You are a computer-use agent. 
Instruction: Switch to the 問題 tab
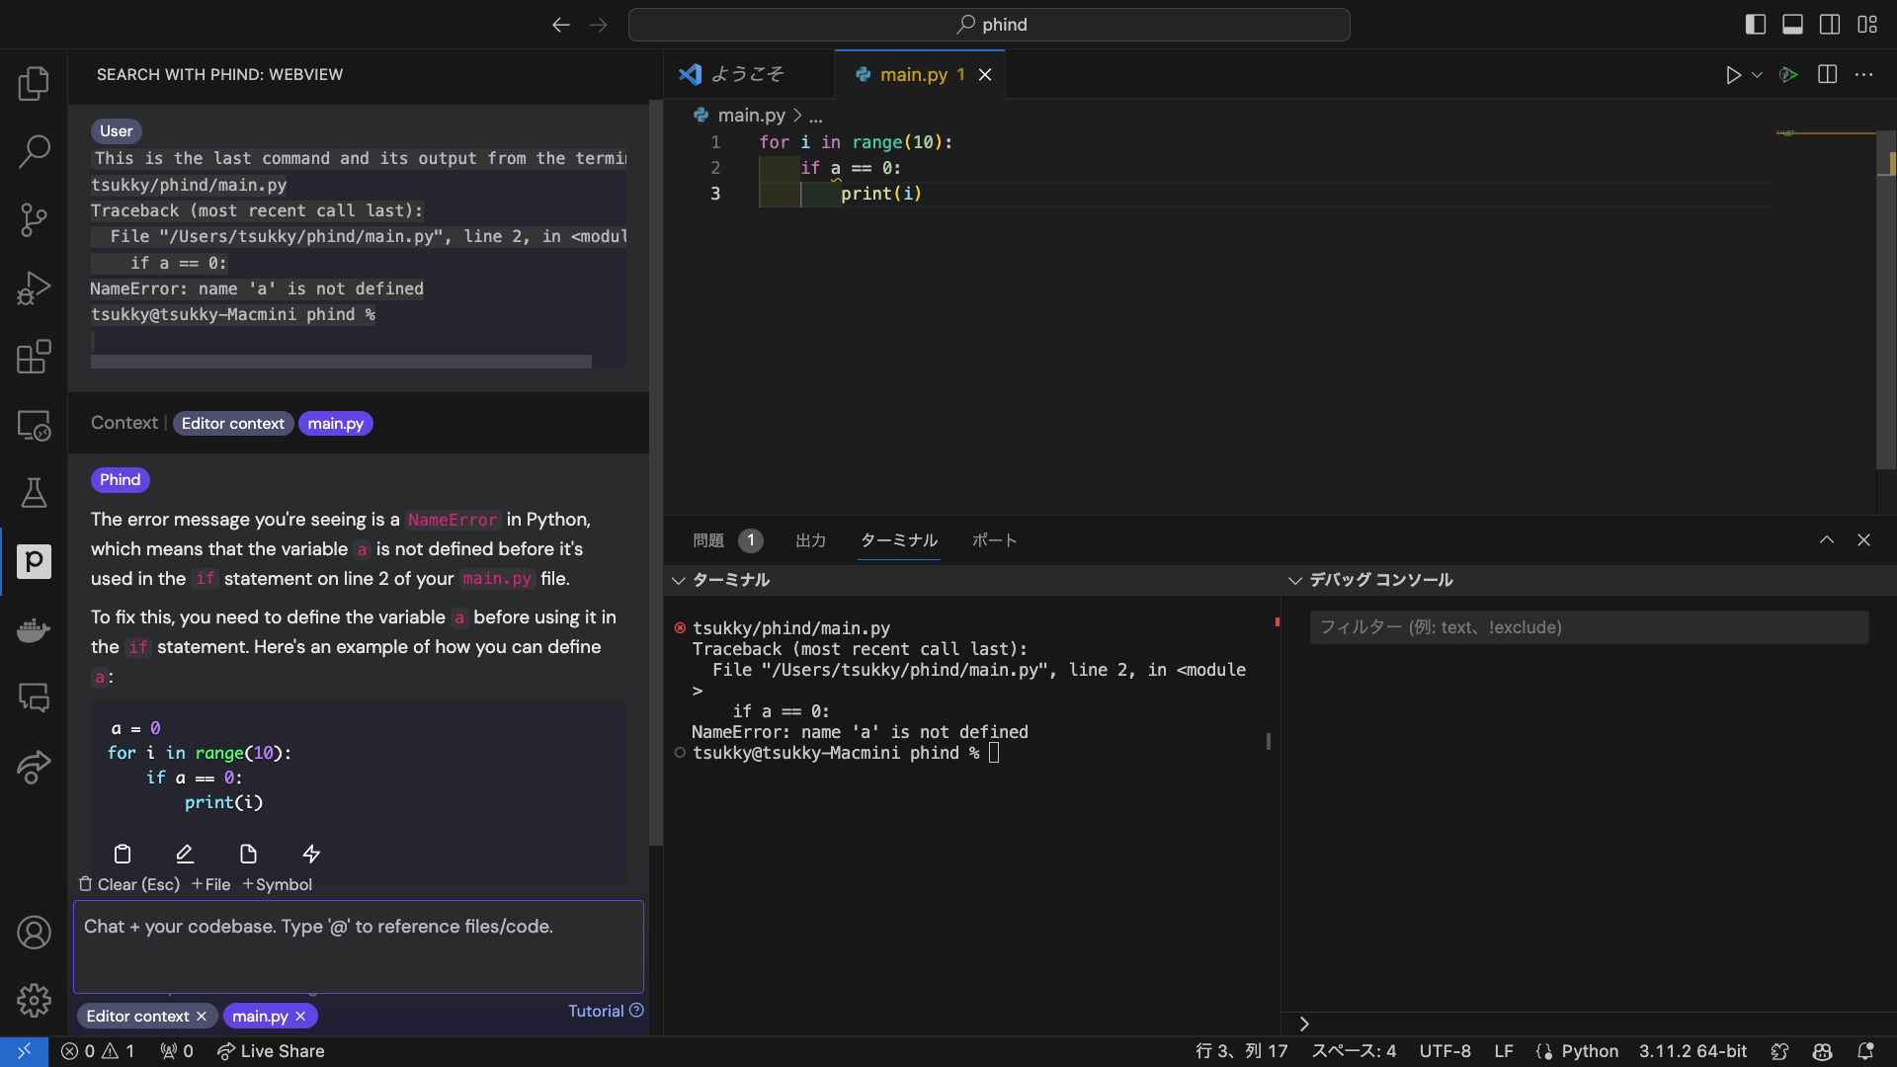click(x=708, y=540)
